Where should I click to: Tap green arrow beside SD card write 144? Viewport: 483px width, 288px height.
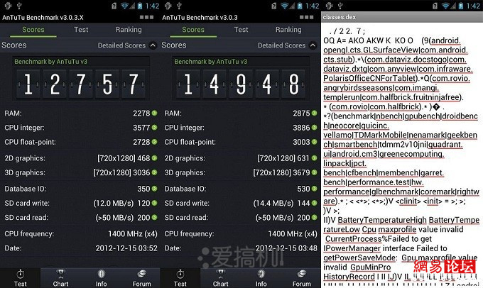coord(314,203)
